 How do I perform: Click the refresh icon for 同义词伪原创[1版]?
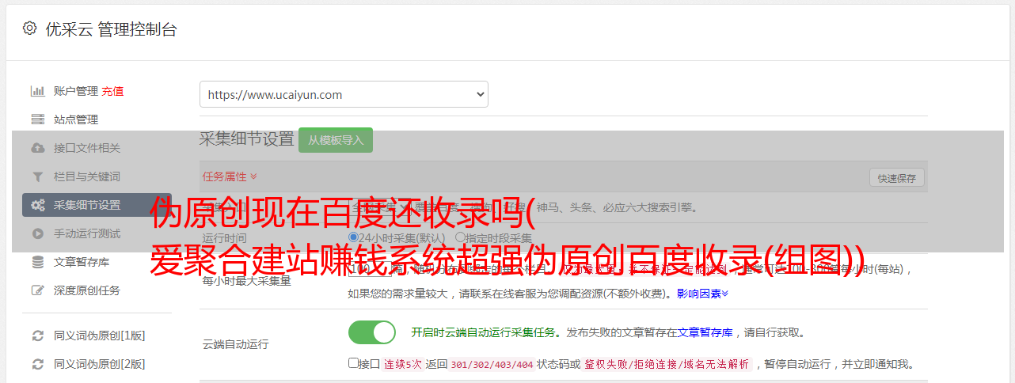(x=37, y=336)
